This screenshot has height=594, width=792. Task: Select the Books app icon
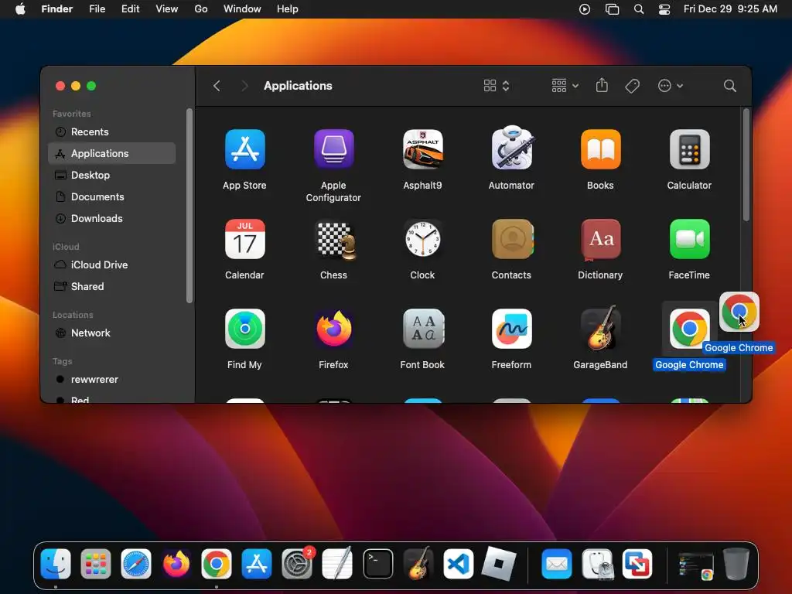click(x=600, y=149)
